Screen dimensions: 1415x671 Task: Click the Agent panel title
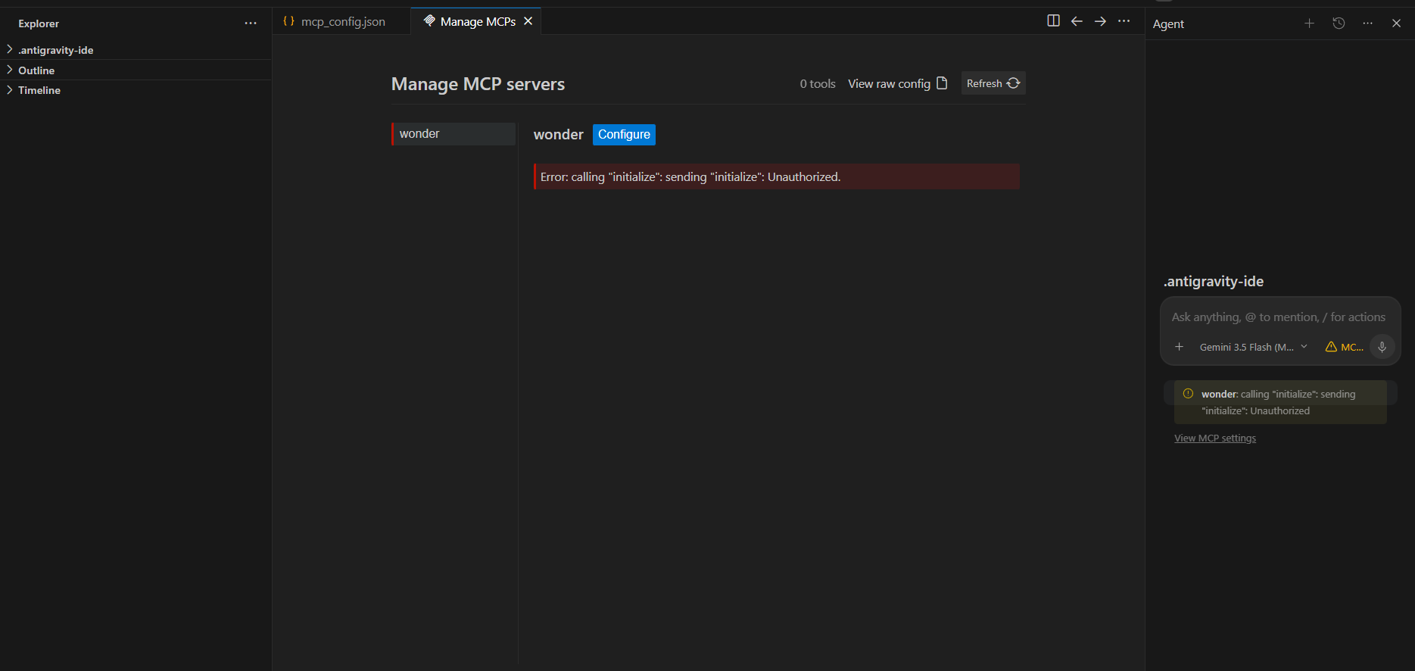pos(1168,24)
